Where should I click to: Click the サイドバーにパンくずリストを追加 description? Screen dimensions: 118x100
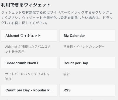pos(27,76)
